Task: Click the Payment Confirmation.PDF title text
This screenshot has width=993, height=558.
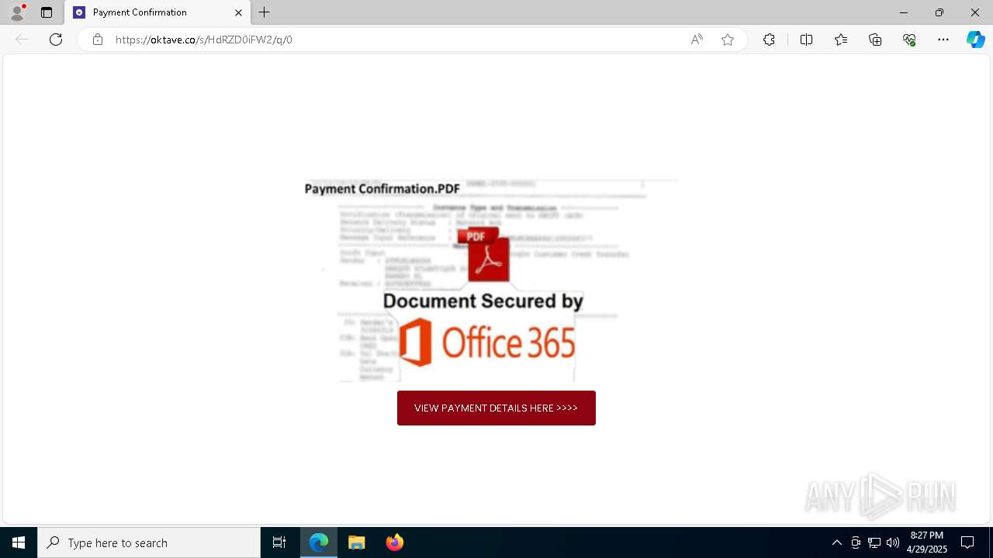Action: (x=382, y=188)
